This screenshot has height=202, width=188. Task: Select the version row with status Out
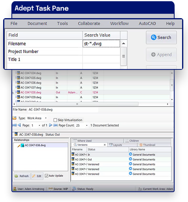[121, 159]
